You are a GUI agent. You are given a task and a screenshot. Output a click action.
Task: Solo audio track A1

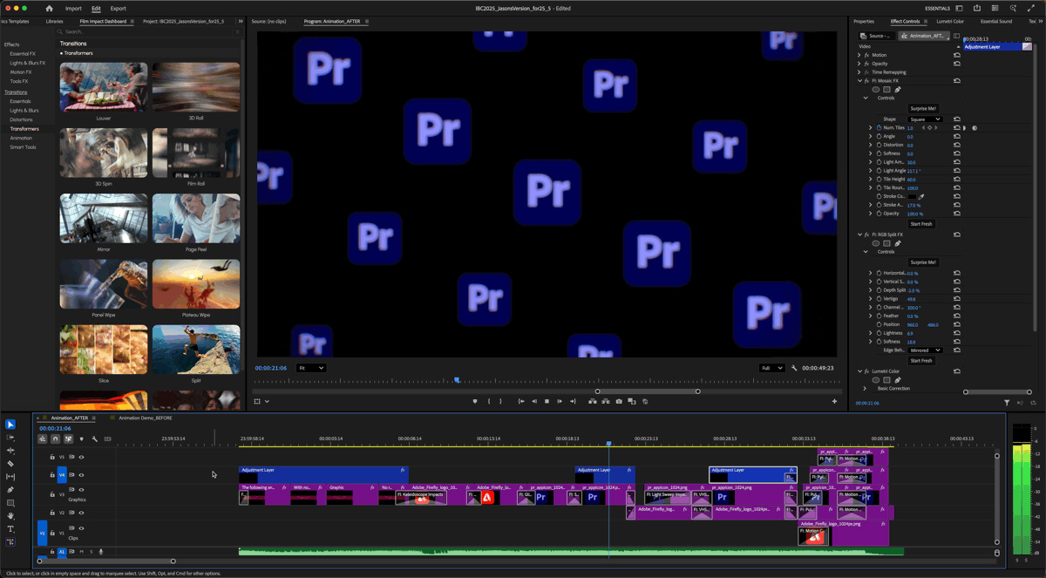click(x=91, y=551)
